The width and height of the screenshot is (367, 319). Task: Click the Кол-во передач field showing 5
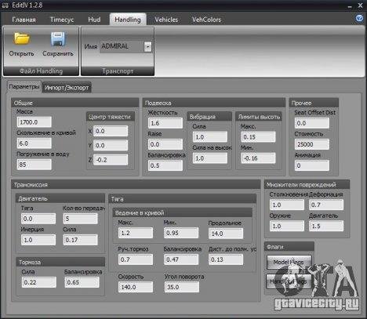click(x=81, y=219)
